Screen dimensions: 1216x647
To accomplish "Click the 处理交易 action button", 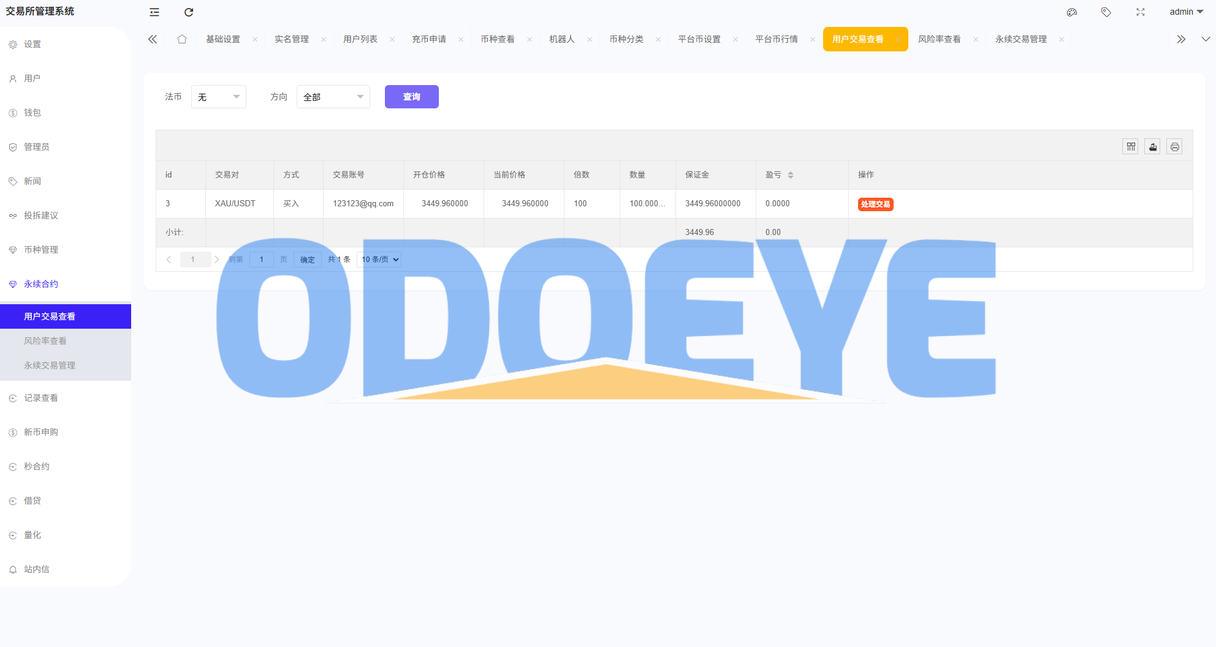I will [875, 204].
